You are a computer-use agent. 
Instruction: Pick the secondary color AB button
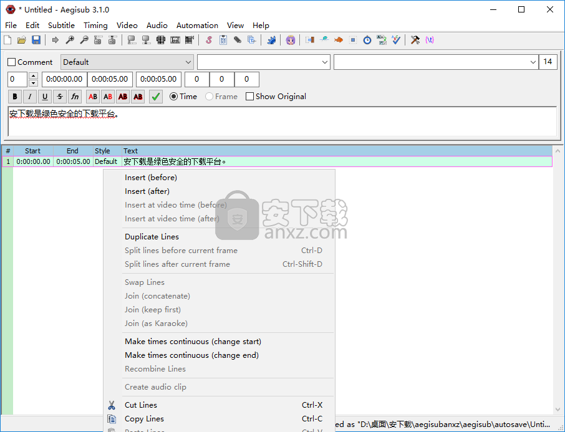point(108,97)
